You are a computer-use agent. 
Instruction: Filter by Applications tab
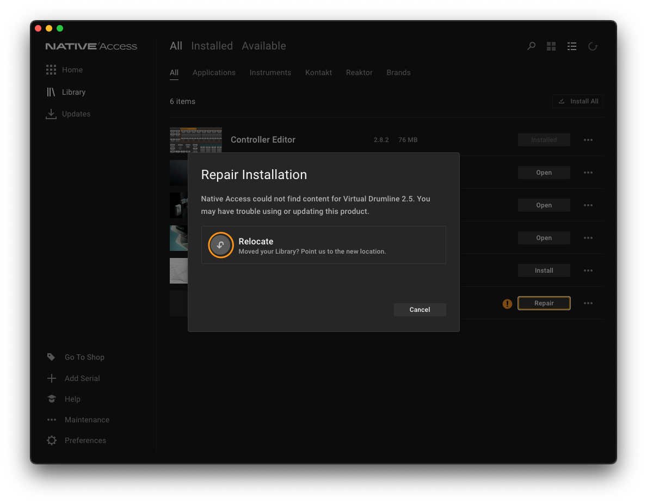tap(214, 72)
